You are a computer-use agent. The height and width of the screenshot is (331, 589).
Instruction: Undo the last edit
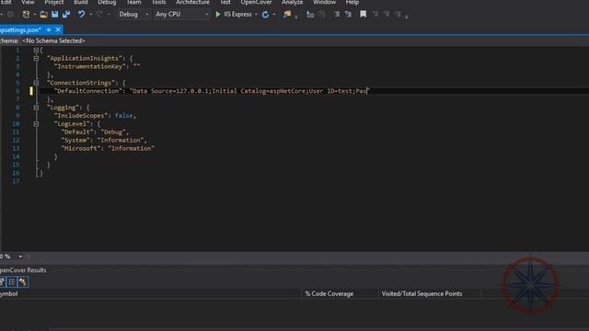click(81, 15)
